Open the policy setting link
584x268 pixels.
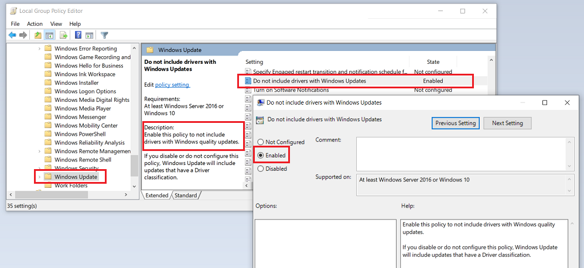click(x=172, y=85)
